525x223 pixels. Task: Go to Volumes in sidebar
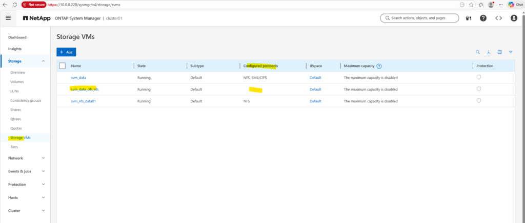(17, 82)
